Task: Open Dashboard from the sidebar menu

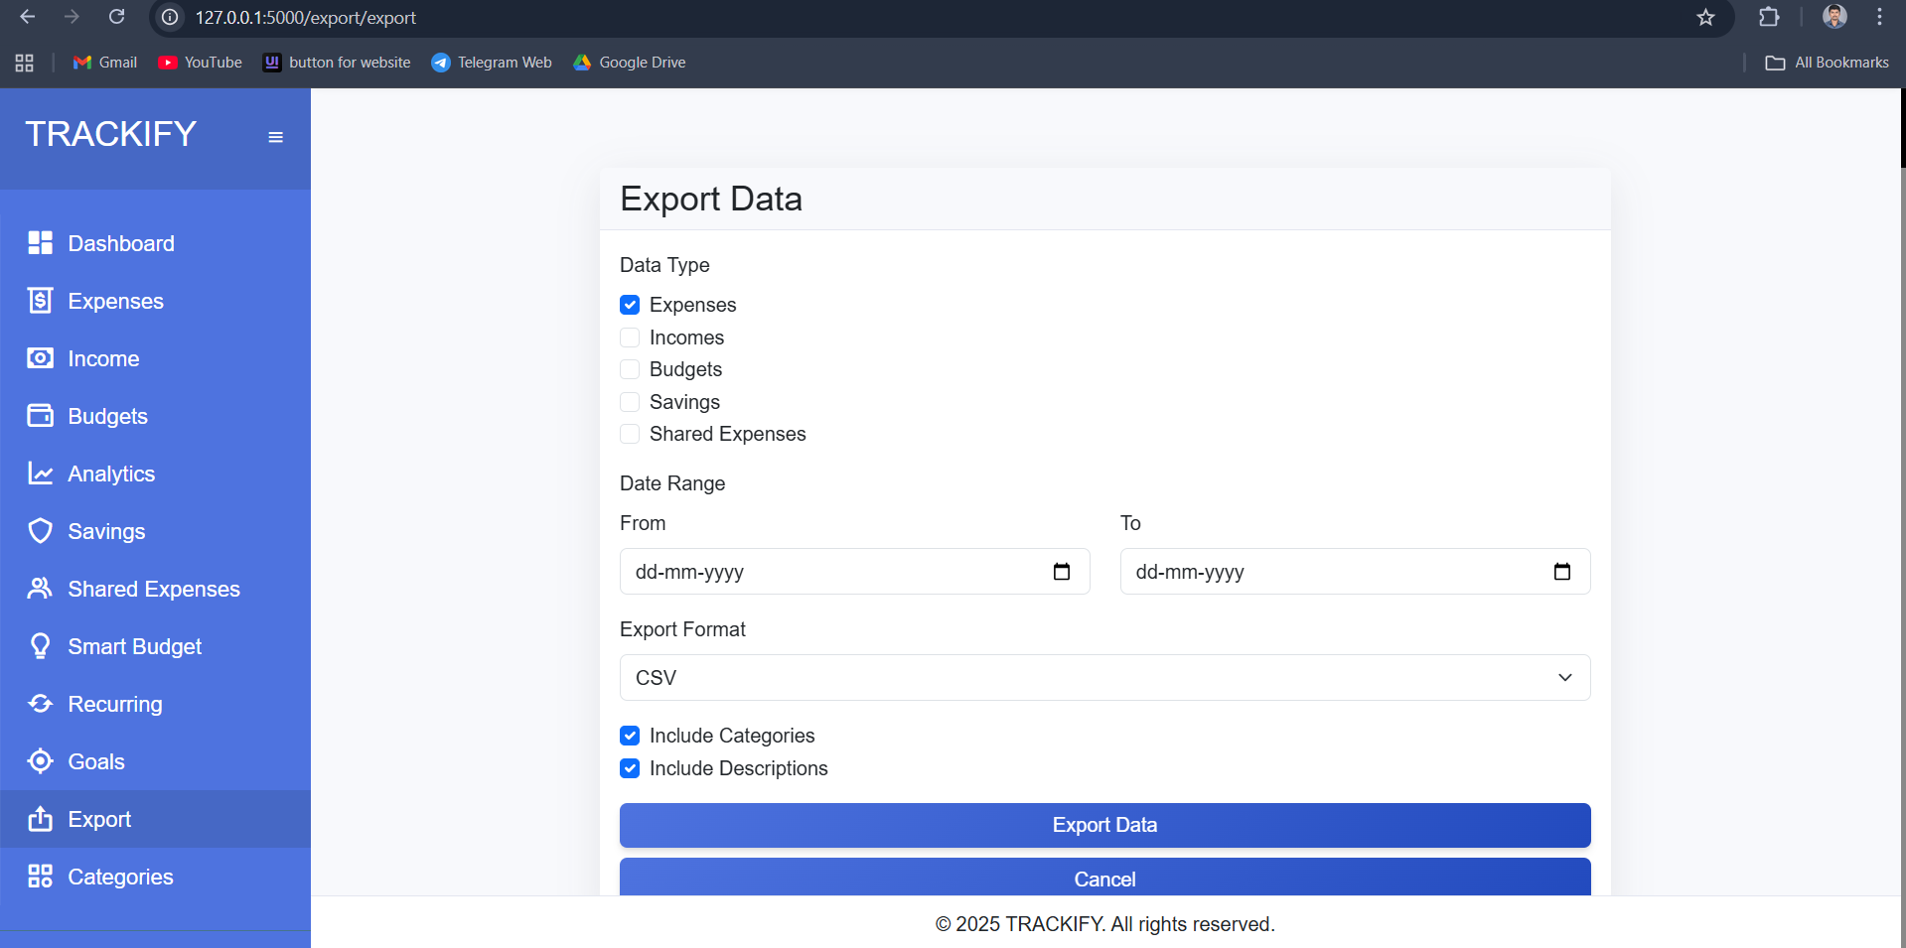Action: 155,243
